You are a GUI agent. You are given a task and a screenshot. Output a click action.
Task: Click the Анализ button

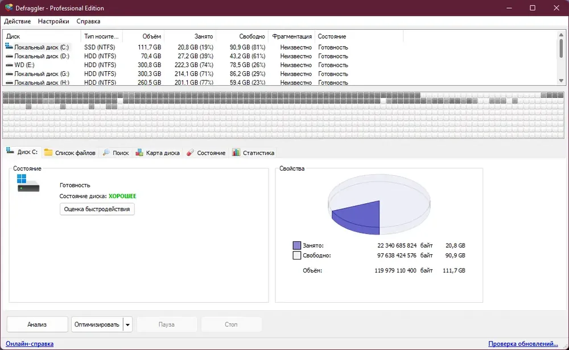coord(37,324)
